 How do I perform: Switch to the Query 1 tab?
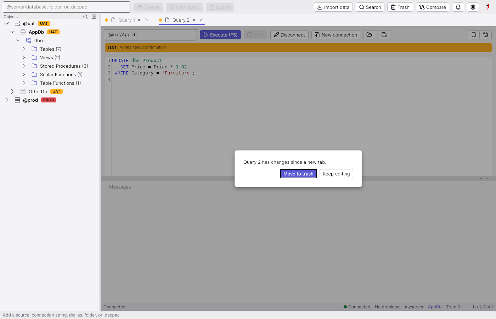pos(126,20)
